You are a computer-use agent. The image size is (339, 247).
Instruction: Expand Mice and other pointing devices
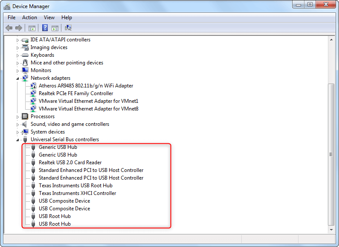point(17,63)
